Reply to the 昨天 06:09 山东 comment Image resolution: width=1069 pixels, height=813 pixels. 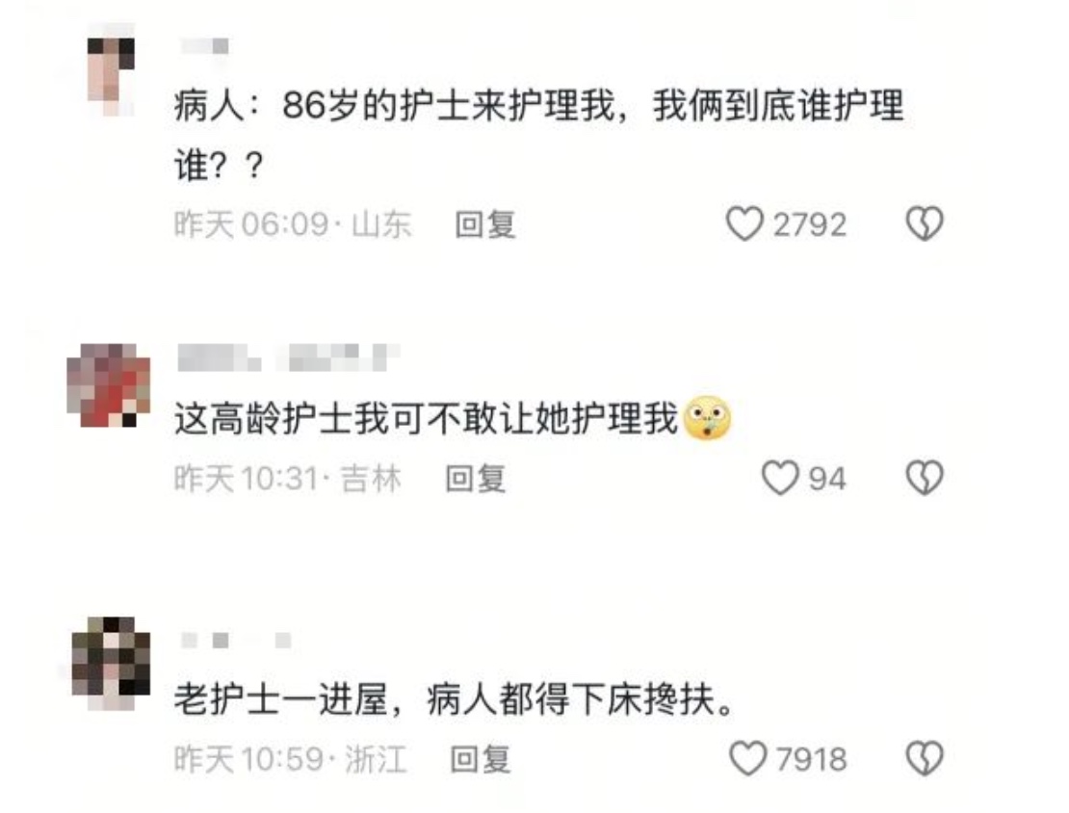(485, 224)
